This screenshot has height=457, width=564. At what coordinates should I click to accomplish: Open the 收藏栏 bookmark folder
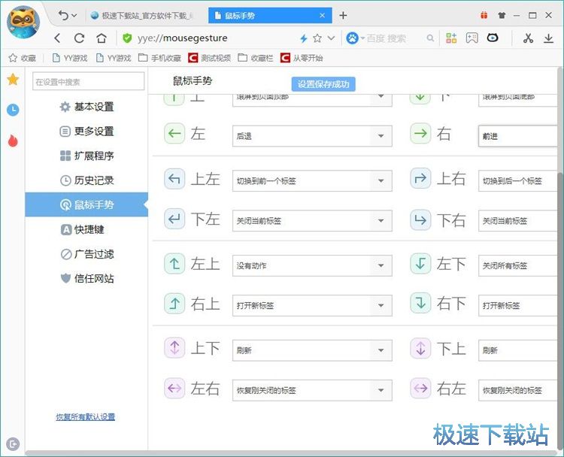click(x=256, y=58)
